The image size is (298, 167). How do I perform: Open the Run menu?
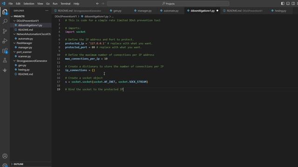(x=55, y=4)
